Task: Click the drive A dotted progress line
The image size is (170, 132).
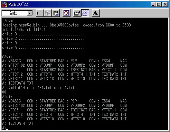Action: (43, 47)
